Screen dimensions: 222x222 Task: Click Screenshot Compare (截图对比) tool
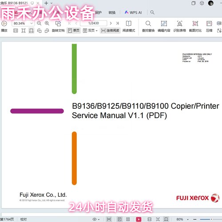pos(195,27)
